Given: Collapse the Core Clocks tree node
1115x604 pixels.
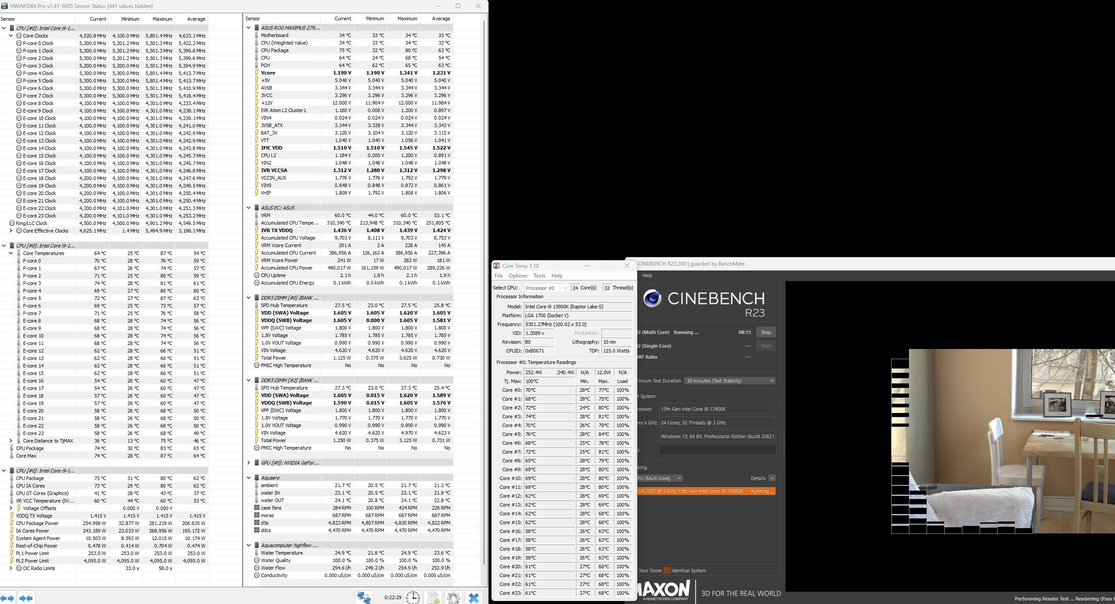Looking at the screenshot, I should (x=11, y=36).
